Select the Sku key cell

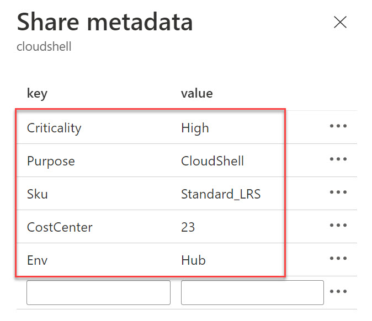point(36,194)
